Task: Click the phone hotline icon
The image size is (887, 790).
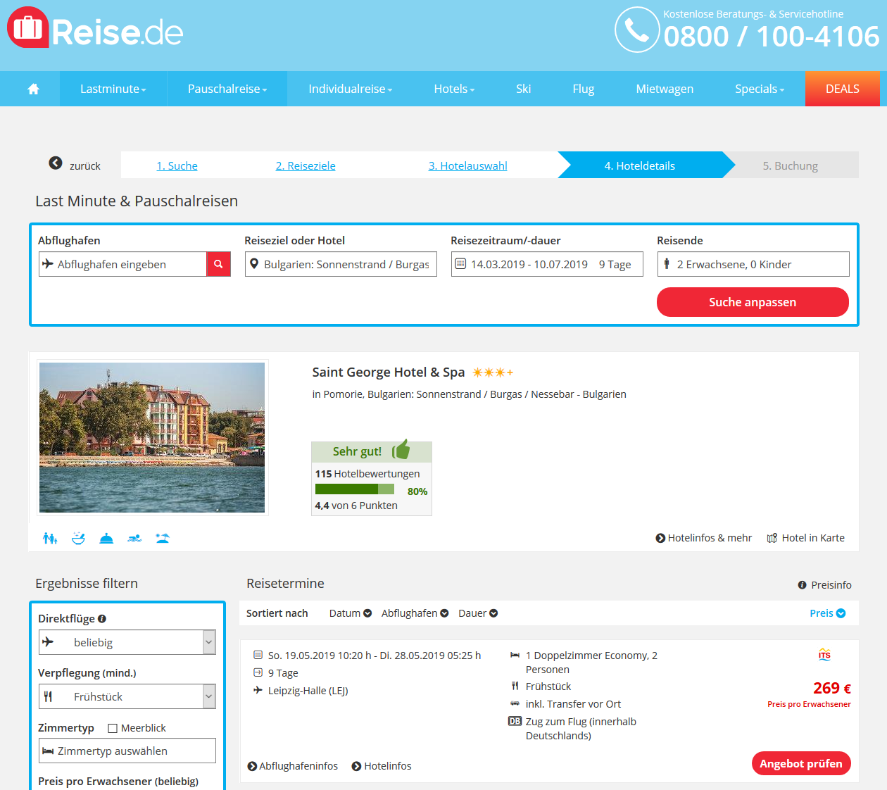Action: tap(637, 30)
